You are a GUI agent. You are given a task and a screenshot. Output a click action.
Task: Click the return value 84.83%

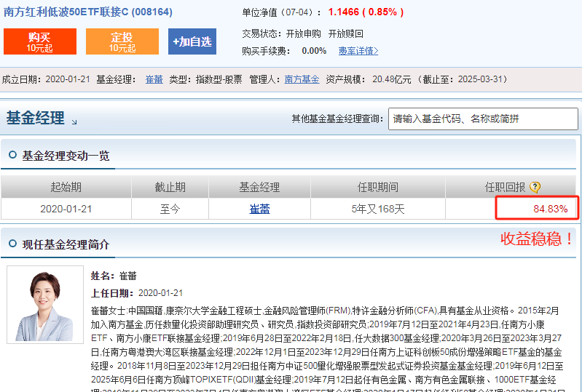(x=551, y=209)
